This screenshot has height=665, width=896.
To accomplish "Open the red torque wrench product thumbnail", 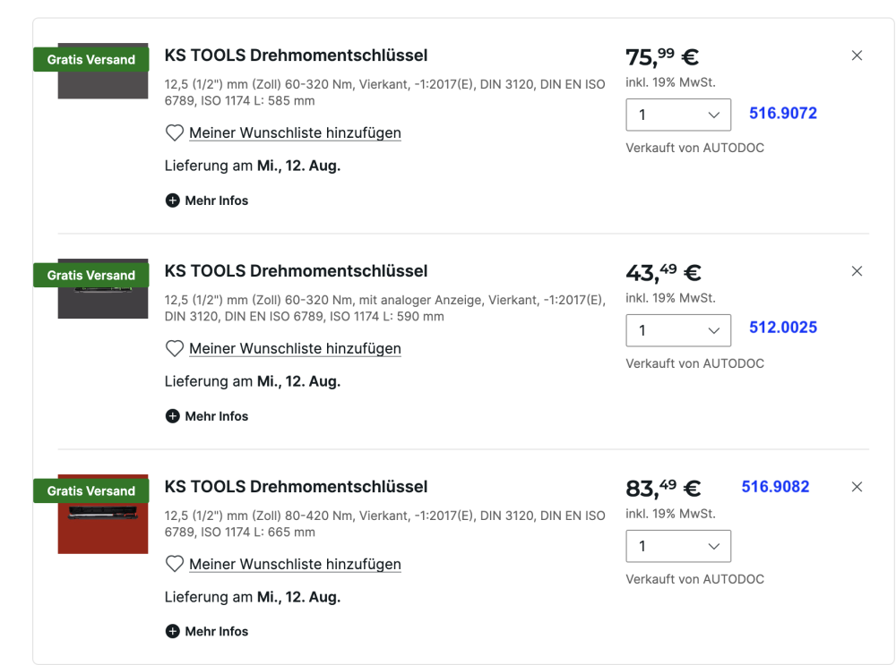I will pos(103,515).
